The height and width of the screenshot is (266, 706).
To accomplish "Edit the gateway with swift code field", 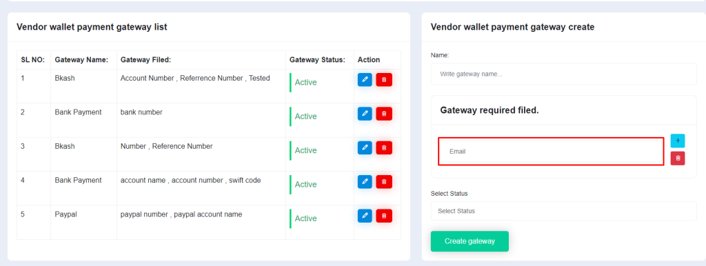I will (x=365, y=182).
